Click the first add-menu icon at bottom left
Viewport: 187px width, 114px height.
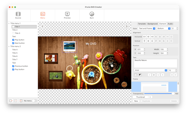tap(11, 101)
